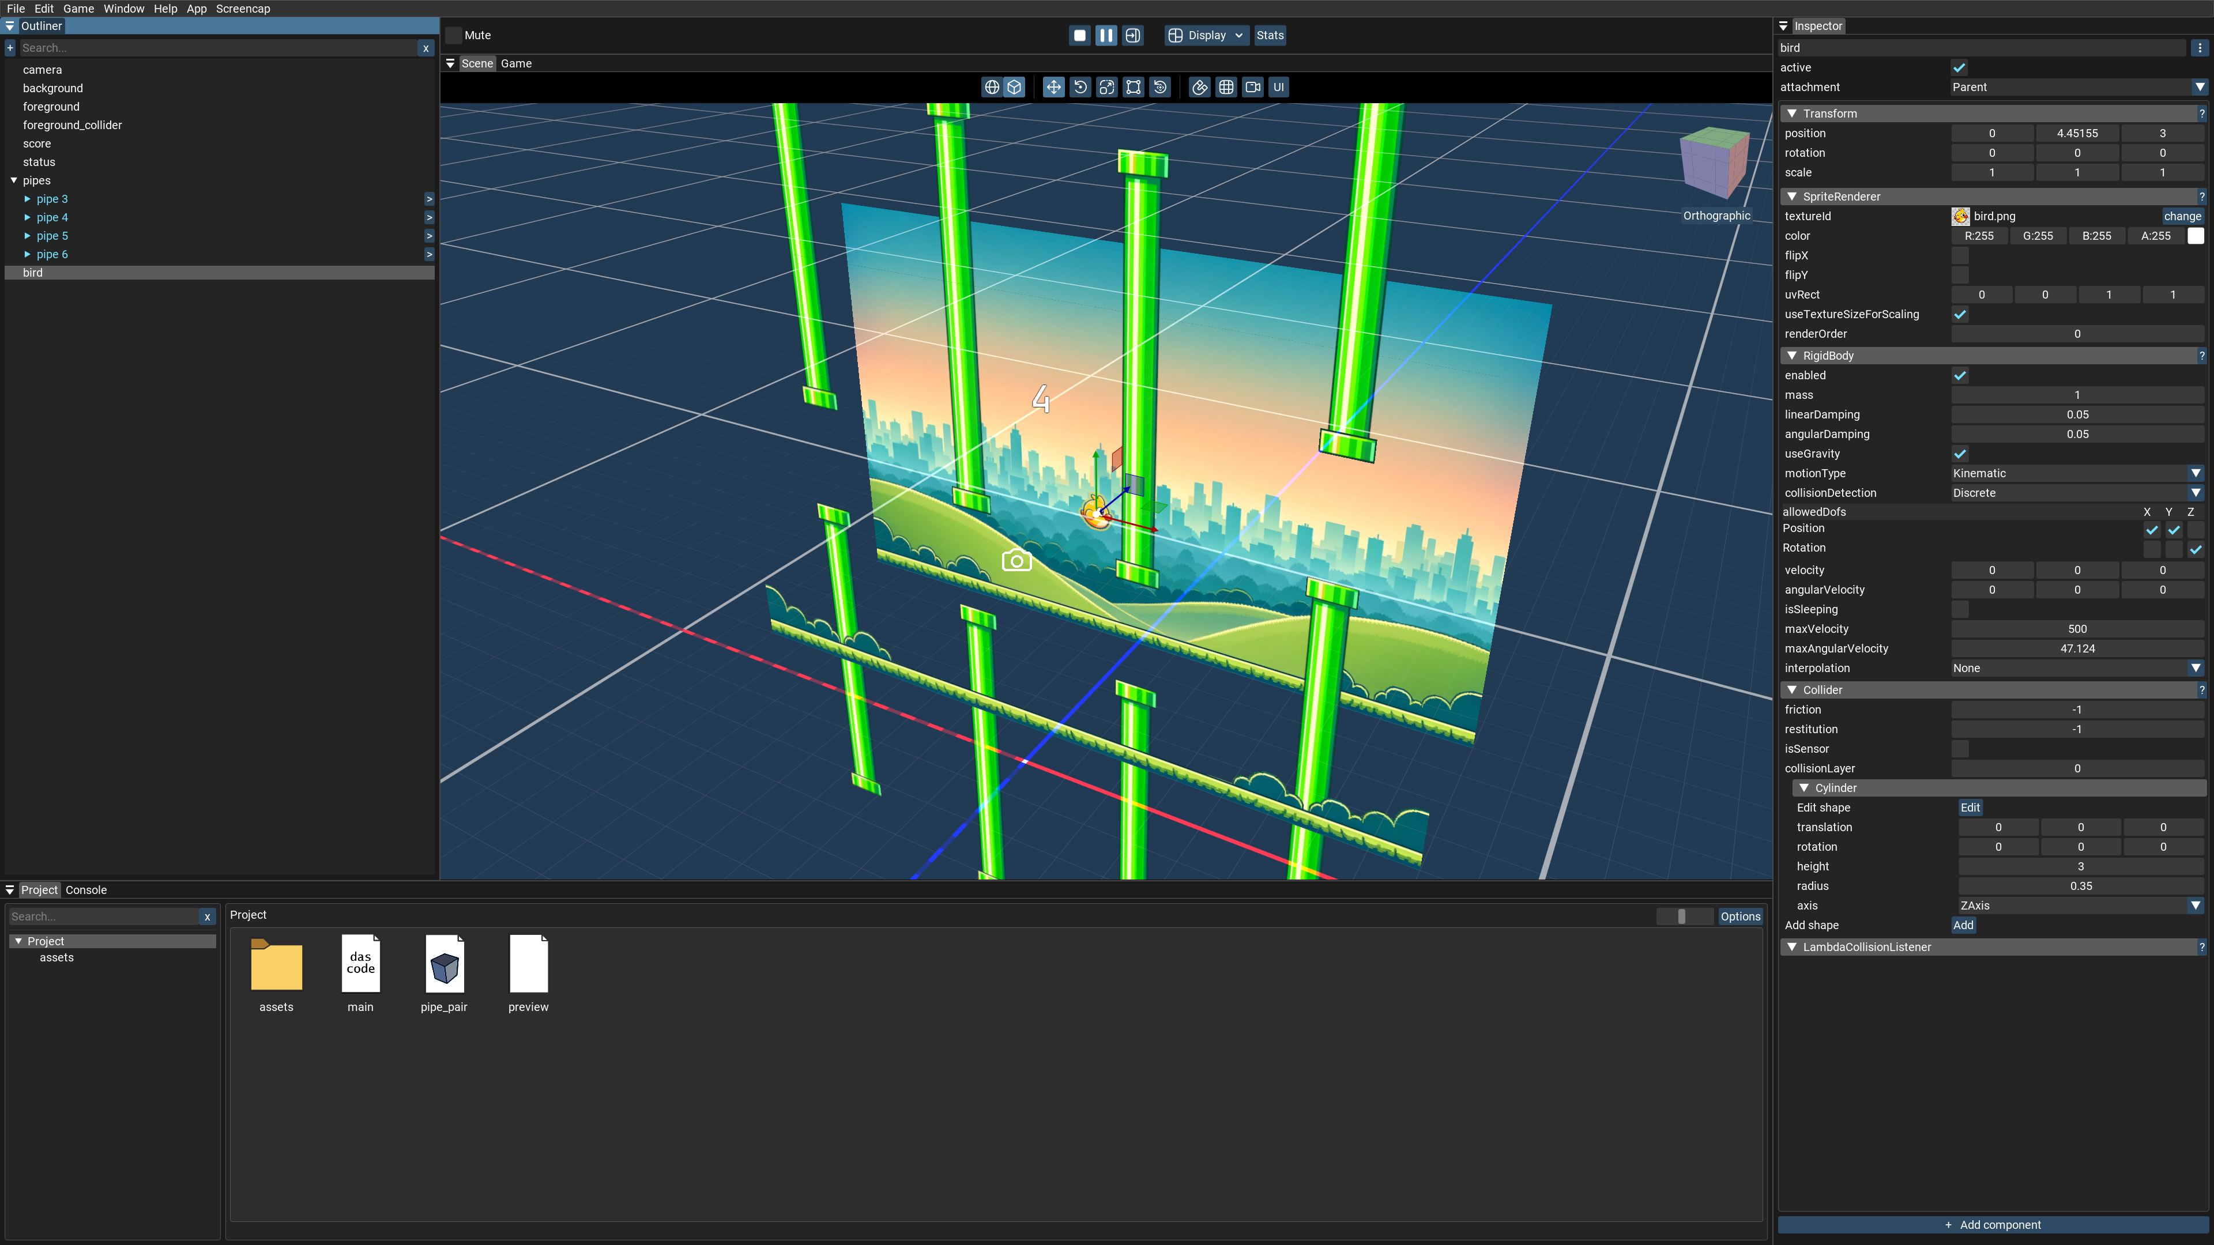
Task: Toggle the snapping magnet icon
Action: pos(1200,87)
